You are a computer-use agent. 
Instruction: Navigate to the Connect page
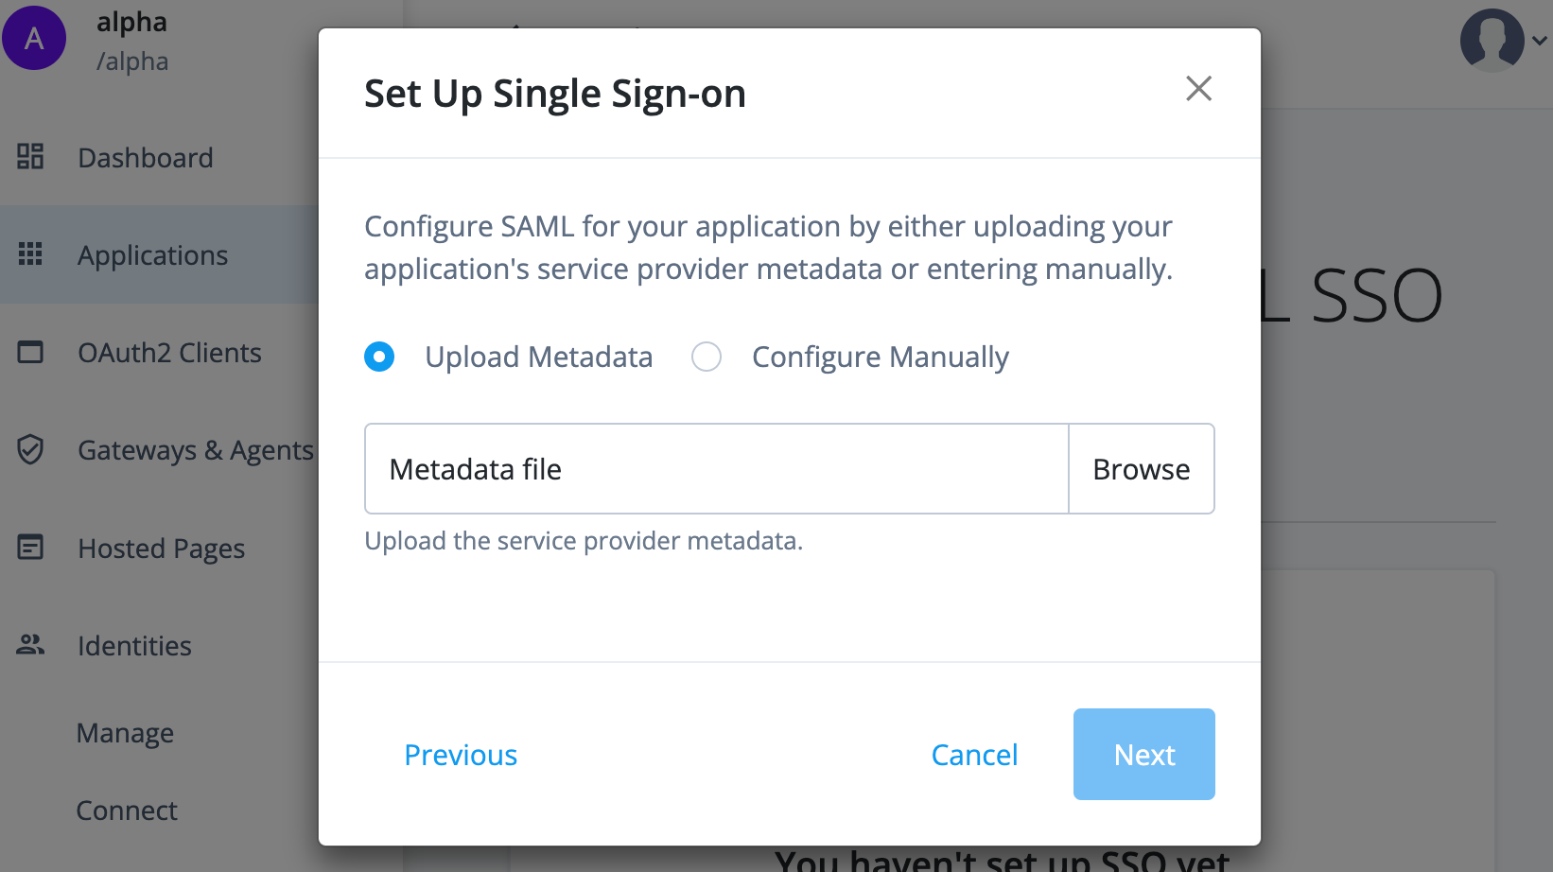click(127, 810)
